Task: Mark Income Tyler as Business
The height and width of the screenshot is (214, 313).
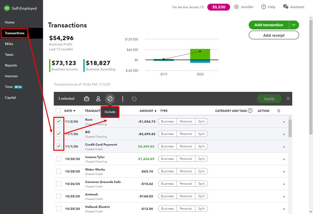Action: pyautogui.click(x=167, y=159)
